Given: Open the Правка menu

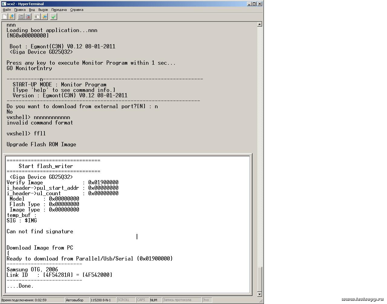Looking at the screenshot, I should click(x=20, y=10).
